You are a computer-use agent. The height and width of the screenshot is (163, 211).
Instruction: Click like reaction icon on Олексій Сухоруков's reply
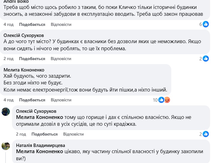tap(206, 134)
